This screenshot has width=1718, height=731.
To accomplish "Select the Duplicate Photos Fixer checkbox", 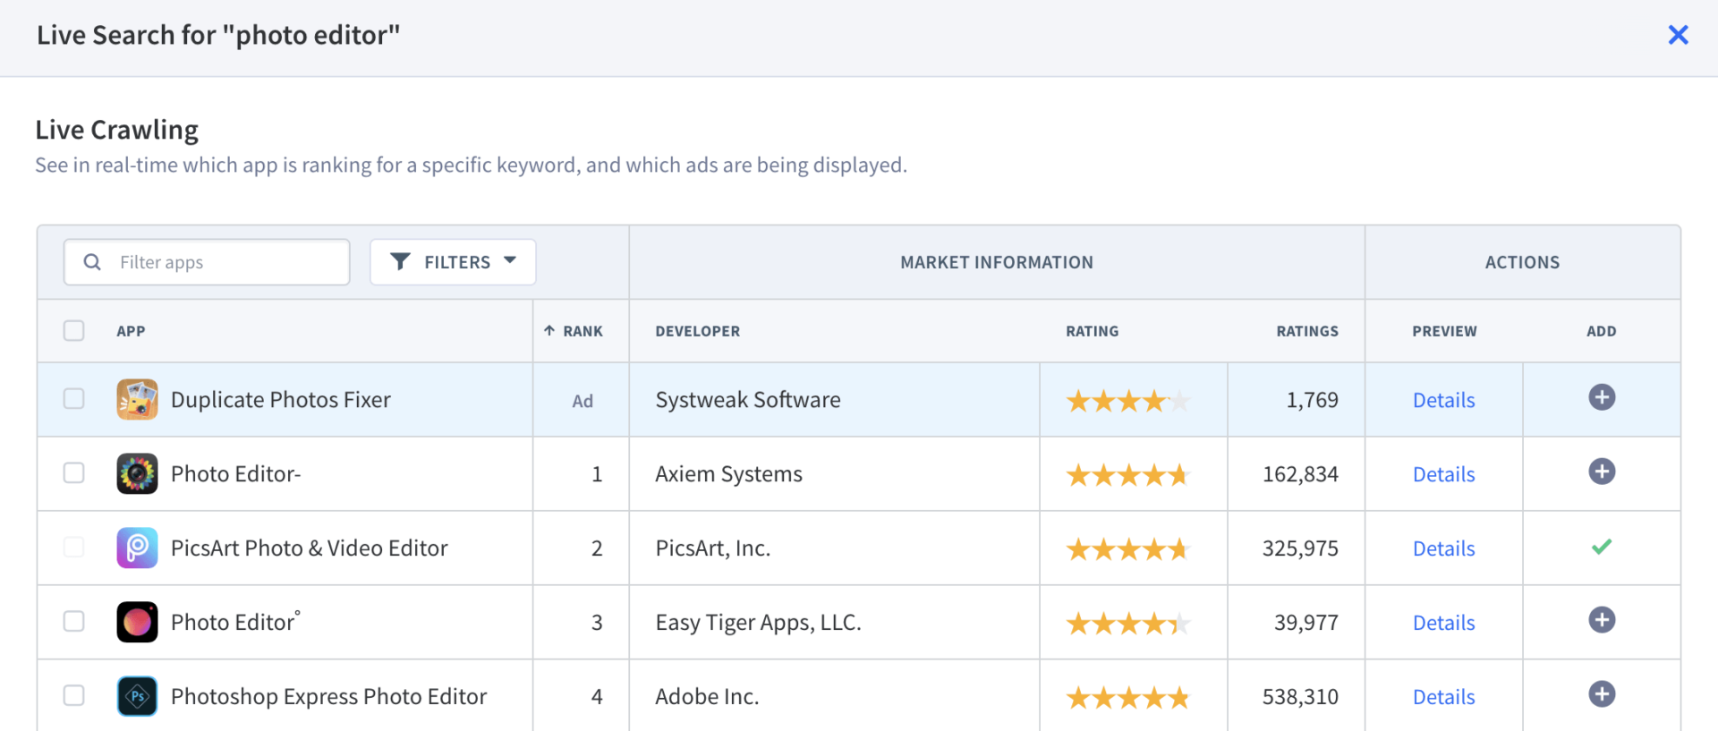I will coord(74,398).
